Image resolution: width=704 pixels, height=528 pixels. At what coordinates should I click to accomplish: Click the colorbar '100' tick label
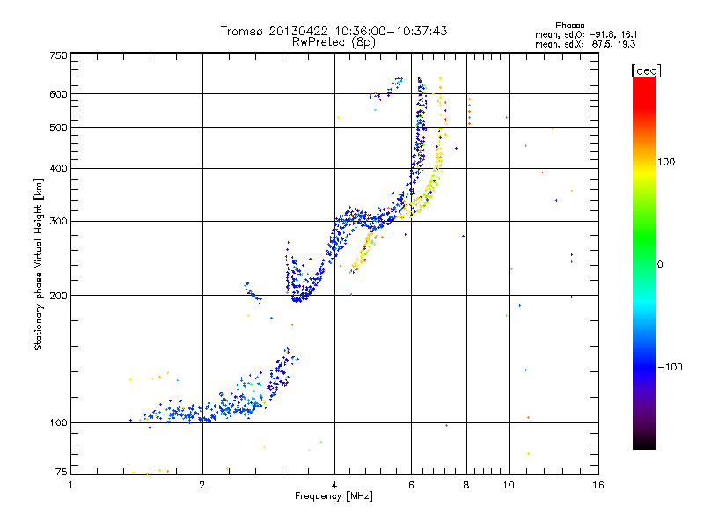tap(666, 162)
